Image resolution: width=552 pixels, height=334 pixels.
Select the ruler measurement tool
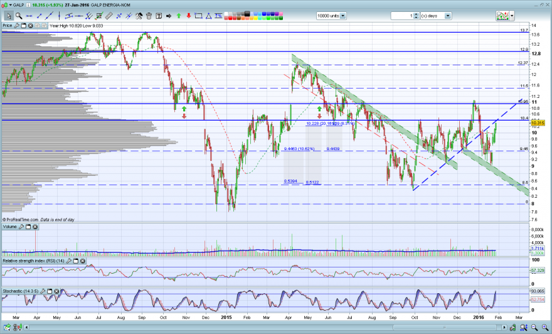(109, 16)
